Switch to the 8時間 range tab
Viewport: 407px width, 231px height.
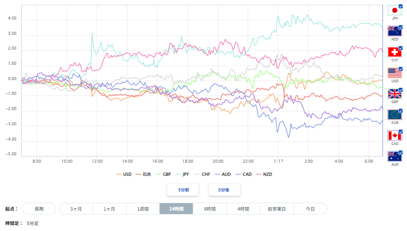210,209
